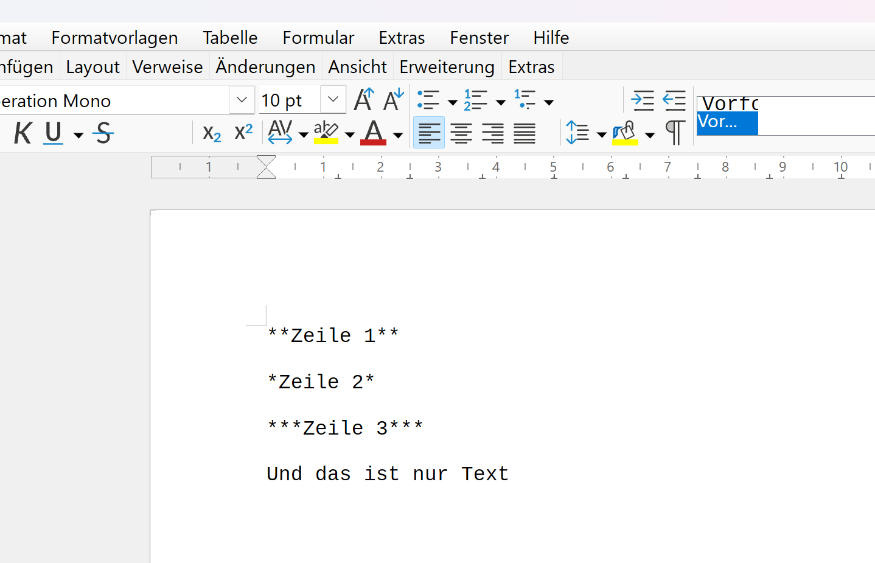Image resolution: width=875 pixels, height=563 pixels.
Task: Open the Formular menu
Action: [x=318, y=38]
